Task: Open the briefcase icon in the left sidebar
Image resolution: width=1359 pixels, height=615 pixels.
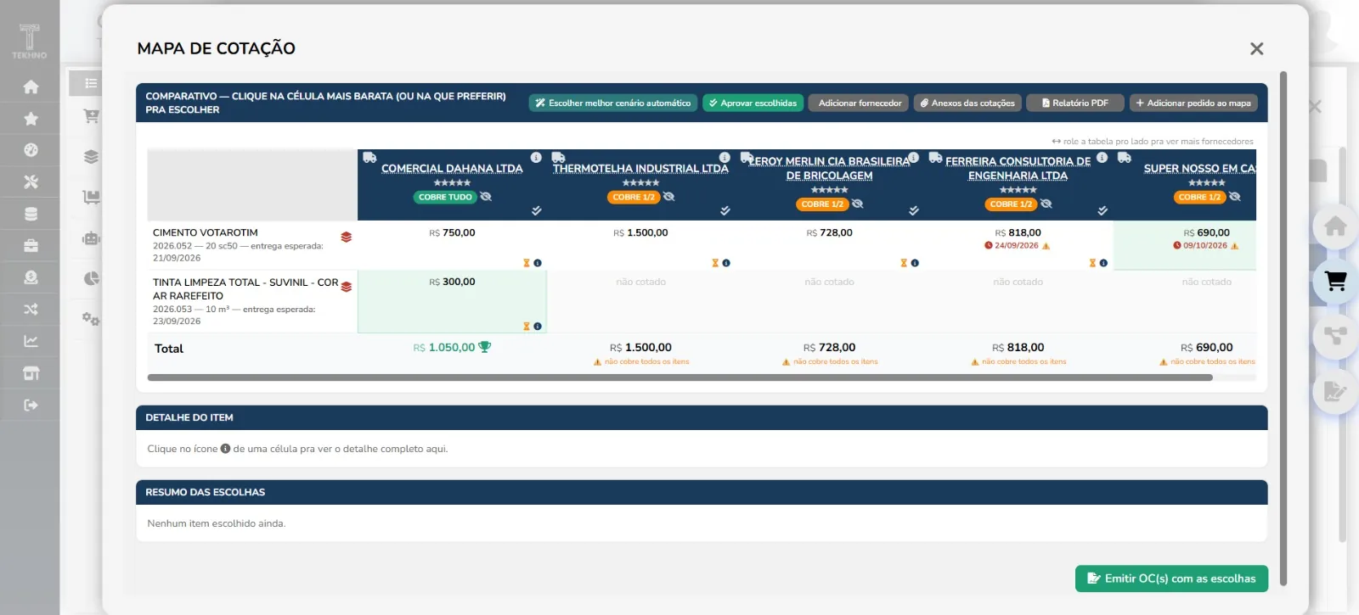Action: coord(31,246)
